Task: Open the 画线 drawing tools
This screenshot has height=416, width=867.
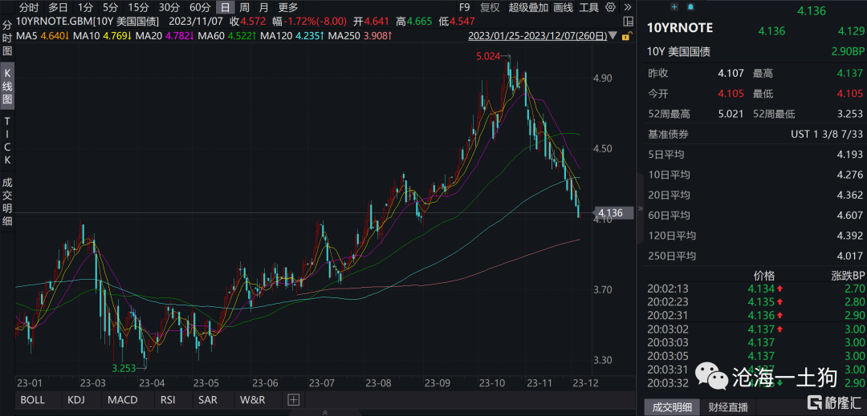Action: 563,7
